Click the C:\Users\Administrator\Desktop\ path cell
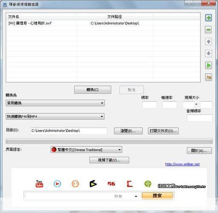This screenshot has height=213, width=218. coord(115,23)
